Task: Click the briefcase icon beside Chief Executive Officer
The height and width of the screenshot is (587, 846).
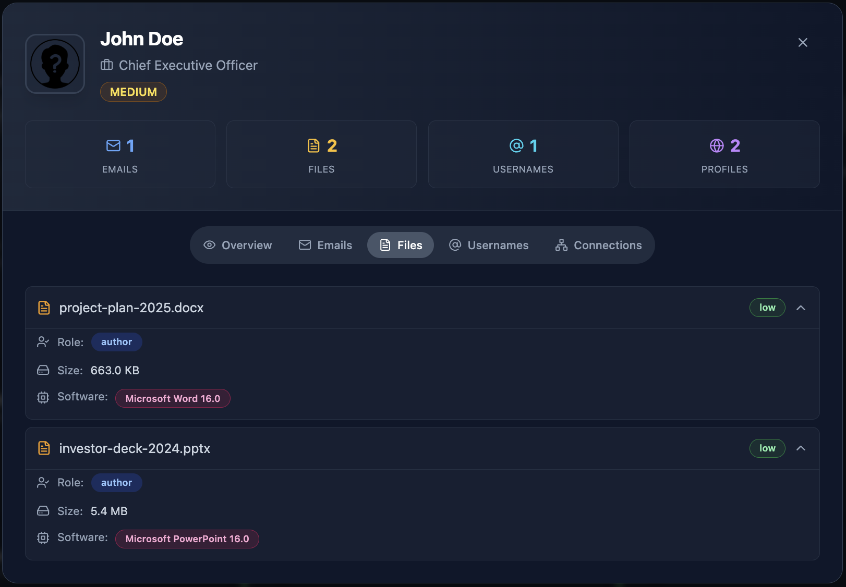Action: 106,65
